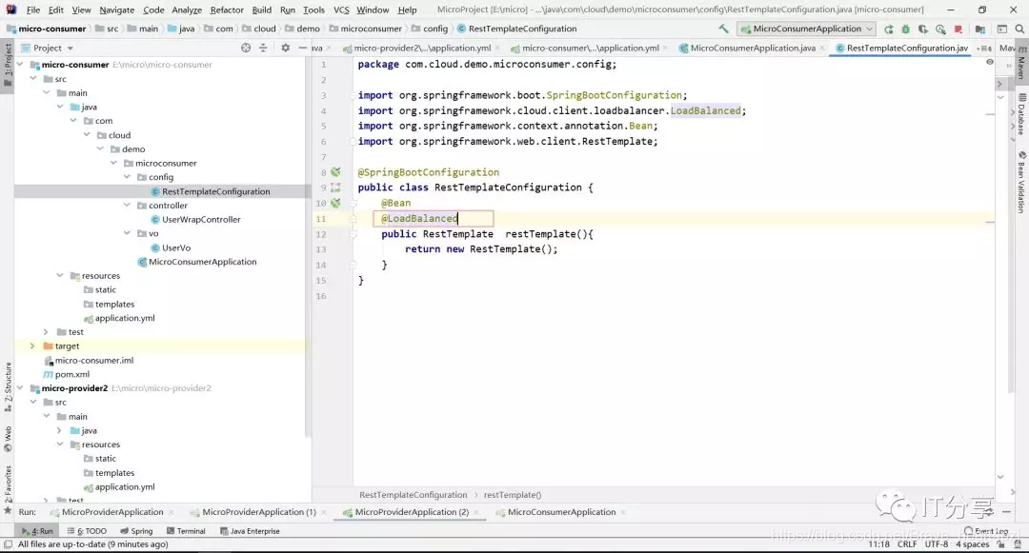Expand the target folder
This screenshot has height=553, width=1029.
point(32,346)
